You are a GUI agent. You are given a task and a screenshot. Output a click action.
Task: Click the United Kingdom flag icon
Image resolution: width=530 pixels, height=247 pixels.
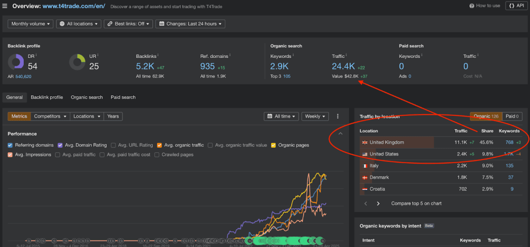pos(365,142)
